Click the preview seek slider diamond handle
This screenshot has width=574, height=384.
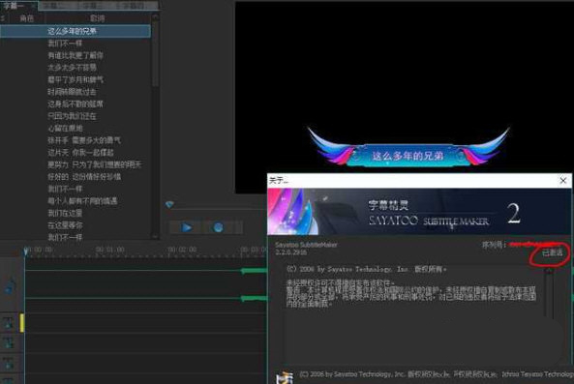[169, 204]
